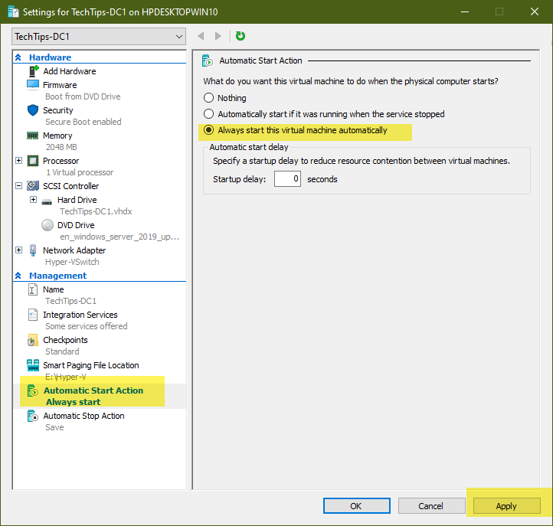553x526 pixels.
Task: Click the Secure Boot enabled text
Action: (x=83, y=122)
